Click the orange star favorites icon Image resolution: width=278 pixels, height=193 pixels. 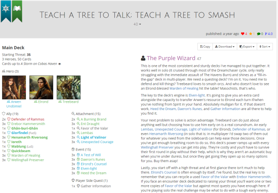click(x=250, y=34)
